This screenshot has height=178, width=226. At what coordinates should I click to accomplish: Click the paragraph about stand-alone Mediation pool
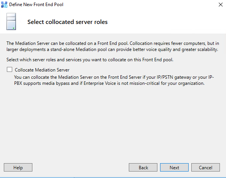[x=113, y=46]
